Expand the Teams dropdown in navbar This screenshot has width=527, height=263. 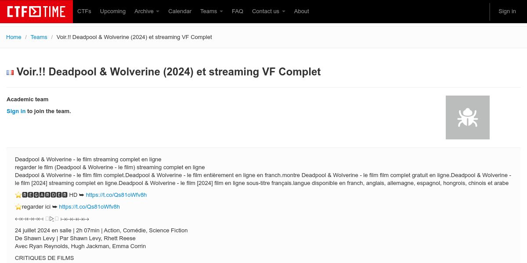[x=211, y=11]
